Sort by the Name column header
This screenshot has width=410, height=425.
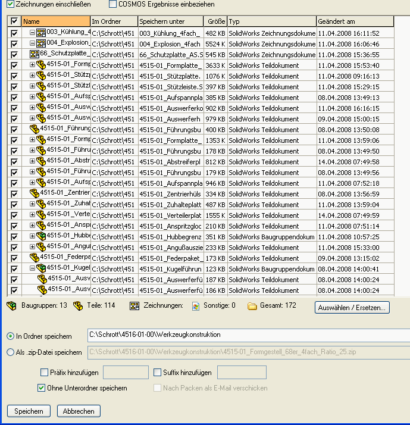pos(56,21)
